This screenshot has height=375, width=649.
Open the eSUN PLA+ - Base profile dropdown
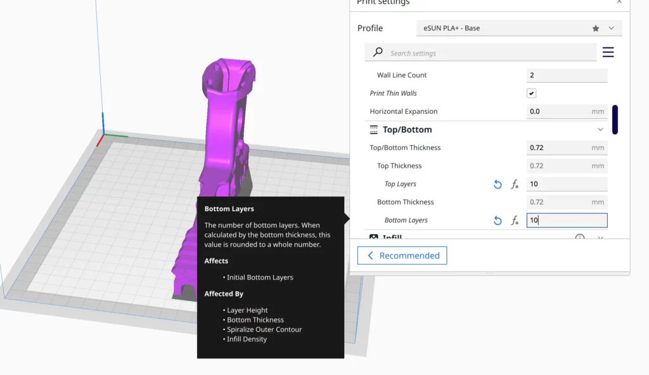tap(519, 29)
